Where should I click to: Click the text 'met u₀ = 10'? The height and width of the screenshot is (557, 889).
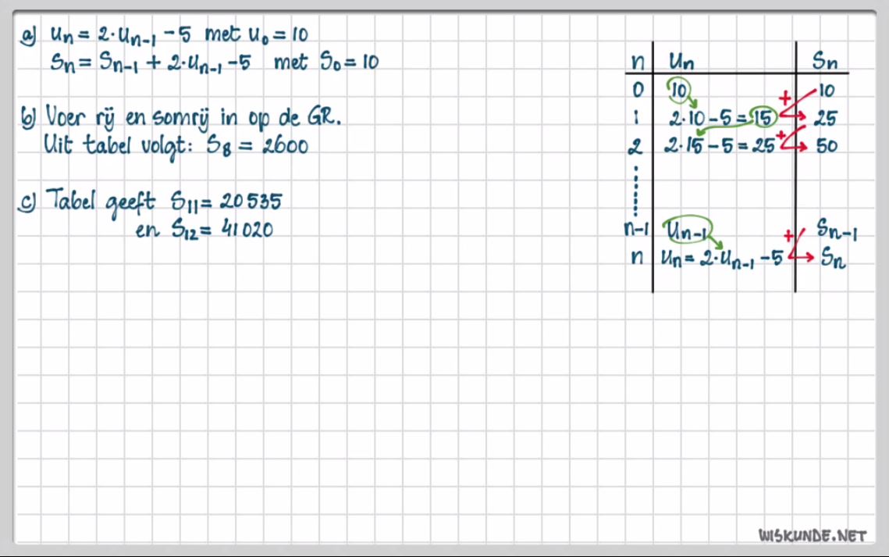click(x=256, y=34)
